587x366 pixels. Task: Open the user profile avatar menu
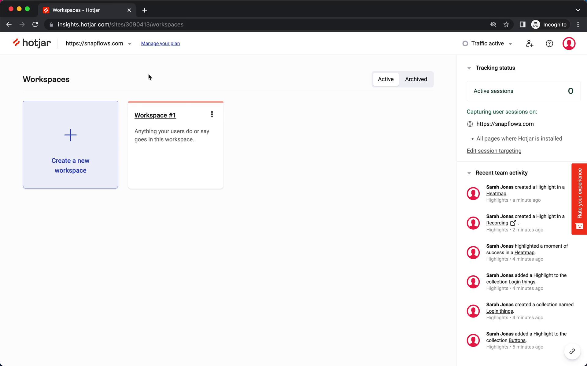pos(569,44)
